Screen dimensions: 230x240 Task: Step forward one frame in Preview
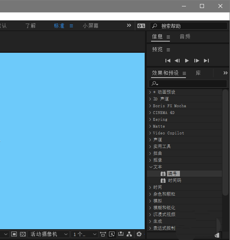click(x=197, y=61)
